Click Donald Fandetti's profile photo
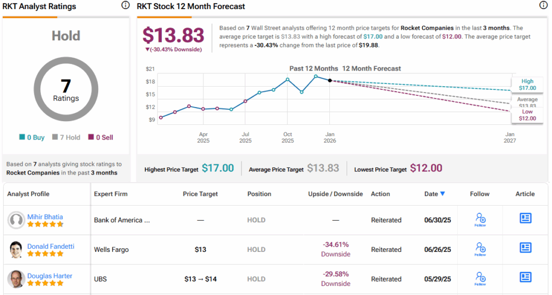This screenshot has width=552, height=295. pos(17,250)
